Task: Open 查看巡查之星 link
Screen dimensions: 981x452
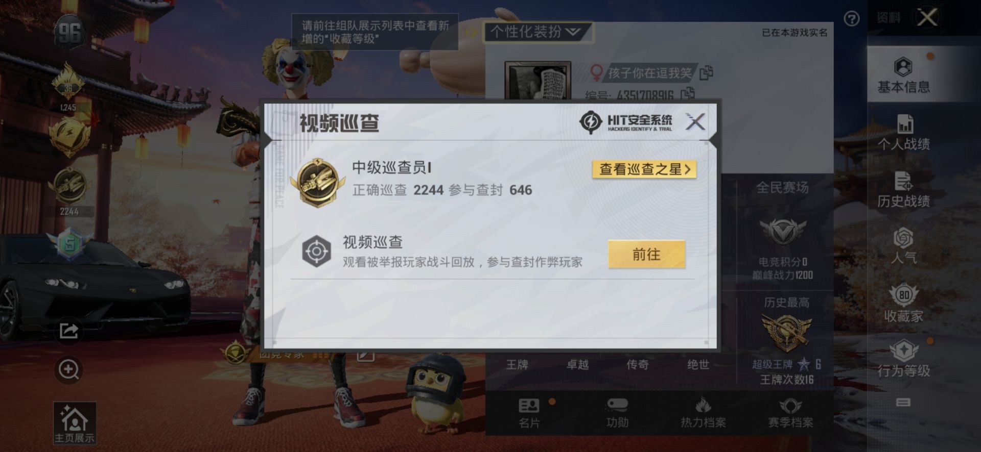Action: click(644, 169)
